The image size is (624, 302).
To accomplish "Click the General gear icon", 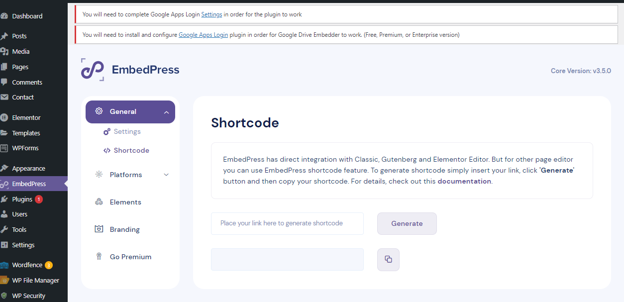I will (x=99, y=111).
